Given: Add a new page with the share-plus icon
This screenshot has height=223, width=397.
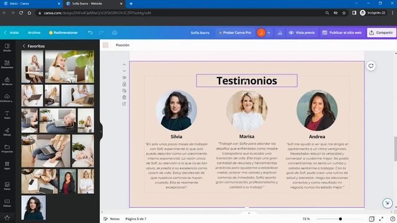Looking at the screenshot, I should point(124,103).
